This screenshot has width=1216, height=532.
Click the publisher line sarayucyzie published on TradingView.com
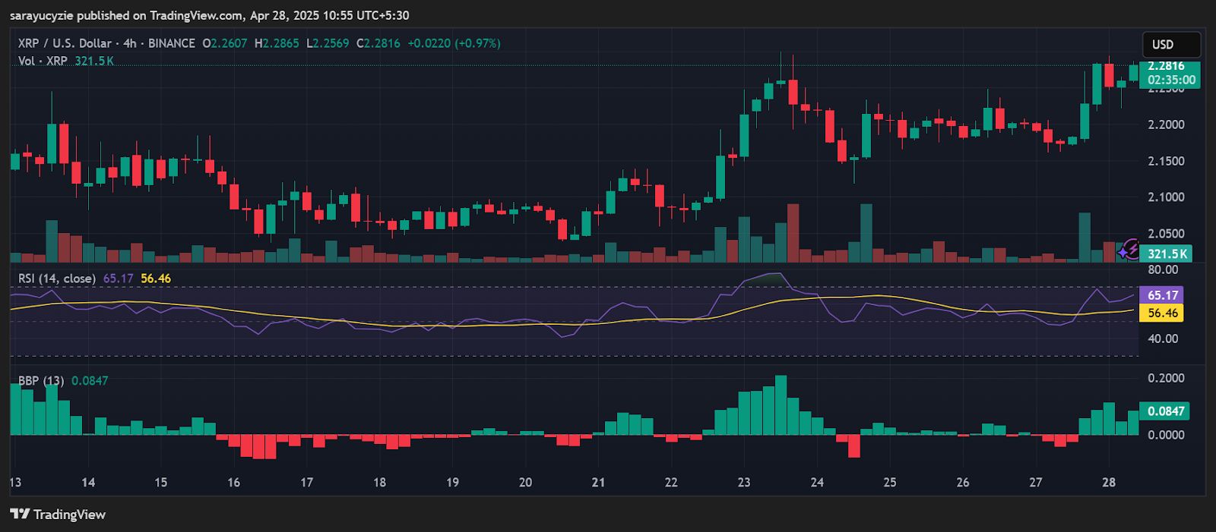(210, 15)
